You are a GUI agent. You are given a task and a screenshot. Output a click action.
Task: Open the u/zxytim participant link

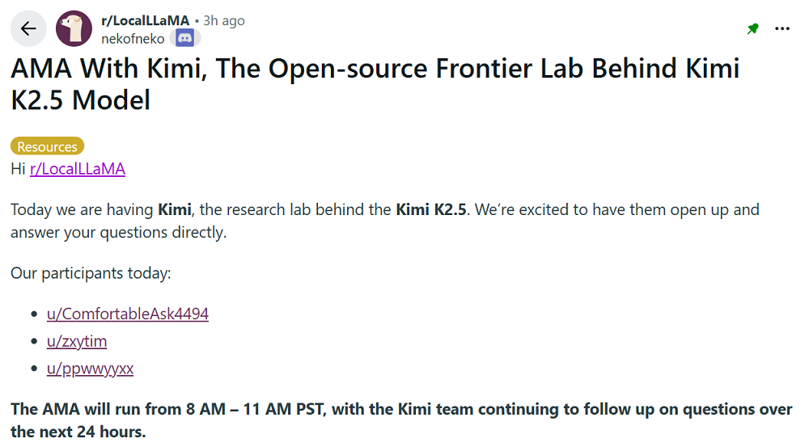77,341
